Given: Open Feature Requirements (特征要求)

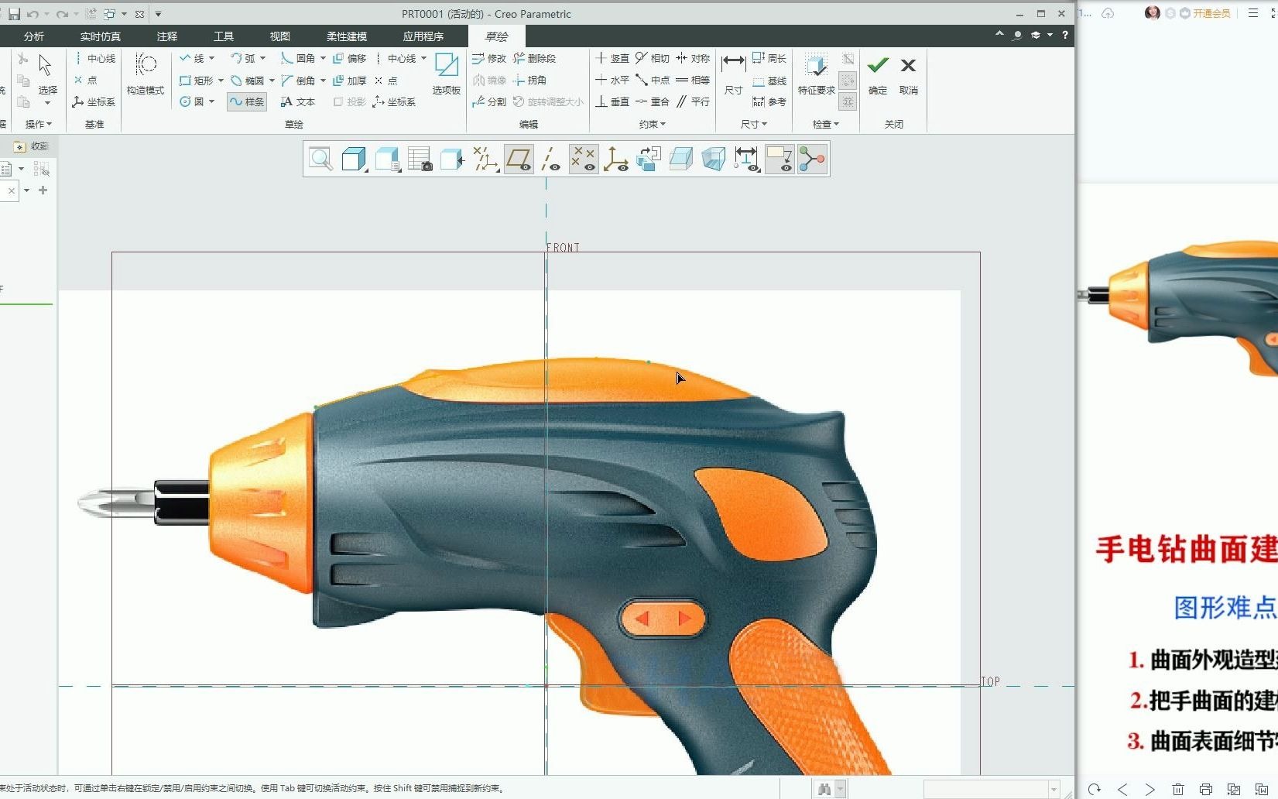Looking at the screenshot, I should [817, 74].
